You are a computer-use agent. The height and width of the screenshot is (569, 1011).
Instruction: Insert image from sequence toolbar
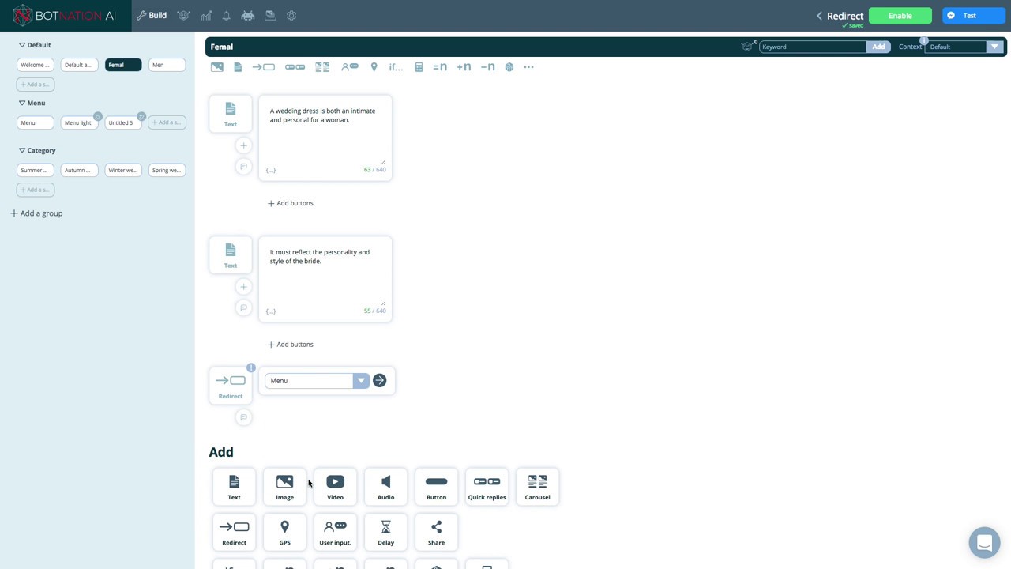click(216, 67)
